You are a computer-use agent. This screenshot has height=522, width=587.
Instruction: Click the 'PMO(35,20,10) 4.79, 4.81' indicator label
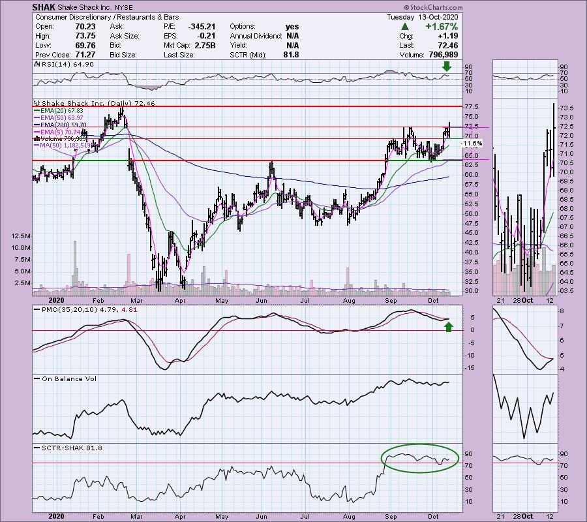pos(89,310)
